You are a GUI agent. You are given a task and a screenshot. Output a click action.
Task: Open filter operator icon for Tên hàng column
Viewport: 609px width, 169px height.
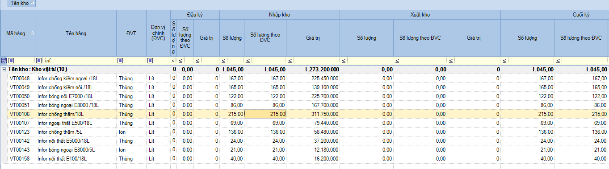[39, 61]
